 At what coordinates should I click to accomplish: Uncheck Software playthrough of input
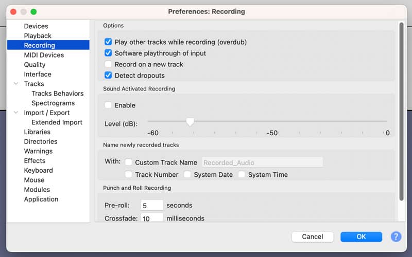[108, 53]
